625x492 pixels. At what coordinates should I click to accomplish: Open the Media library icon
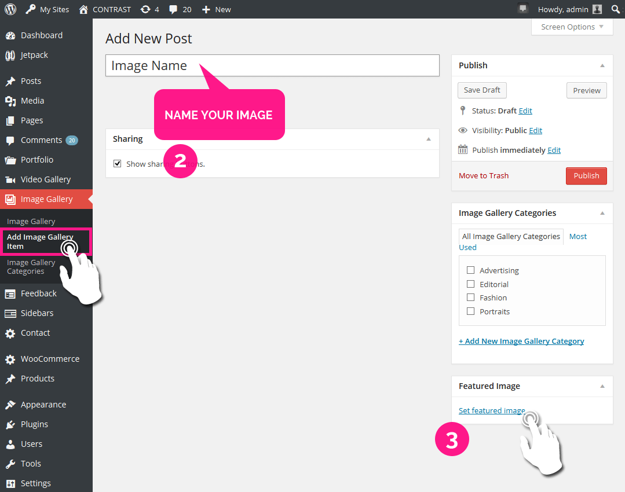point(10,101)
